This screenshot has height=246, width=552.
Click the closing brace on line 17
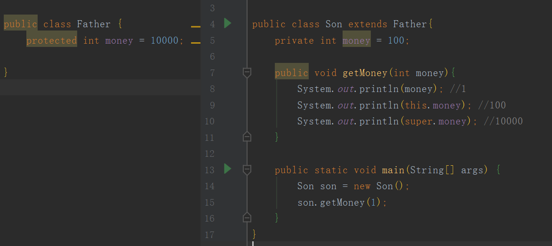tap(254, 234)
